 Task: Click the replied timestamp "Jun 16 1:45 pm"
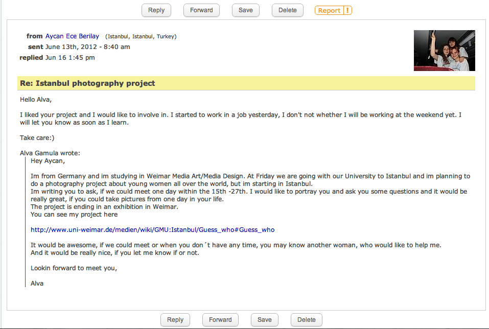(x=70, y=58)
